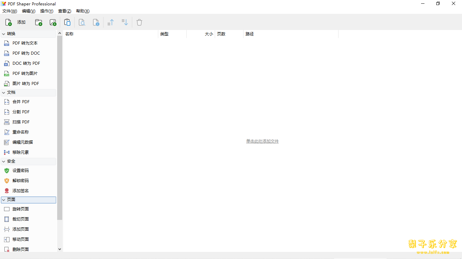Click the preview file magnifier icon
The width and height of the screenshot is (462, 259).
[x=82, y=22]
